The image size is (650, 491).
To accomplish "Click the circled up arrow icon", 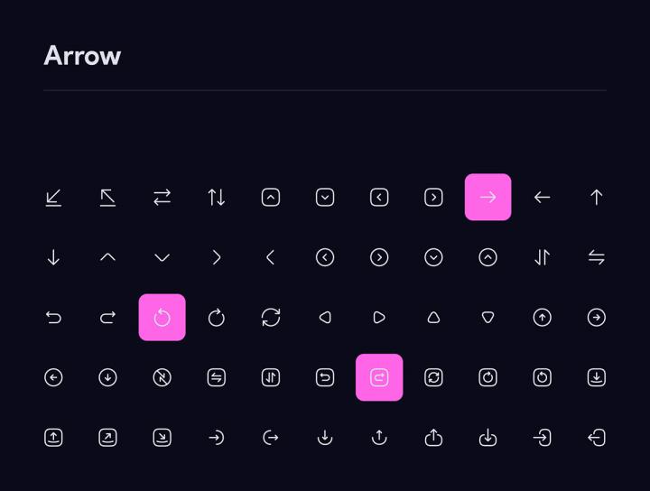I will point(542,318).
